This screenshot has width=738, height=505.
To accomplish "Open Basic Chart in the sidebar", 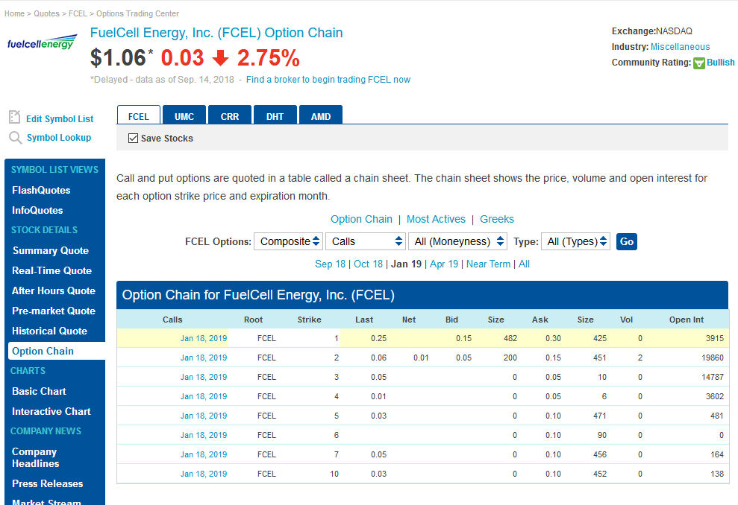I will (x=39, y=391).
